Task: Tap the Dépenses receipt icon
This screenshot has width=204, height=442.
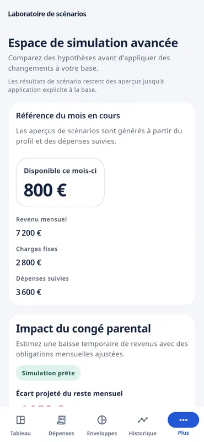Action: click(61, 420)
